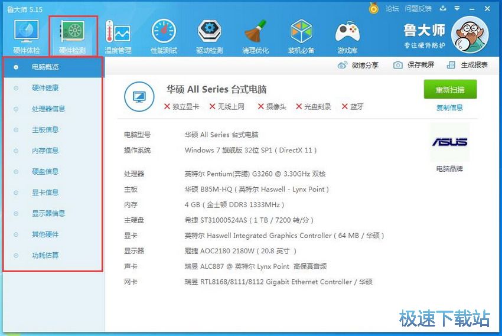Click 微博分享 share text
Image resolution: width=502 pixels, height=336 pixels.
tap(365, 66)
